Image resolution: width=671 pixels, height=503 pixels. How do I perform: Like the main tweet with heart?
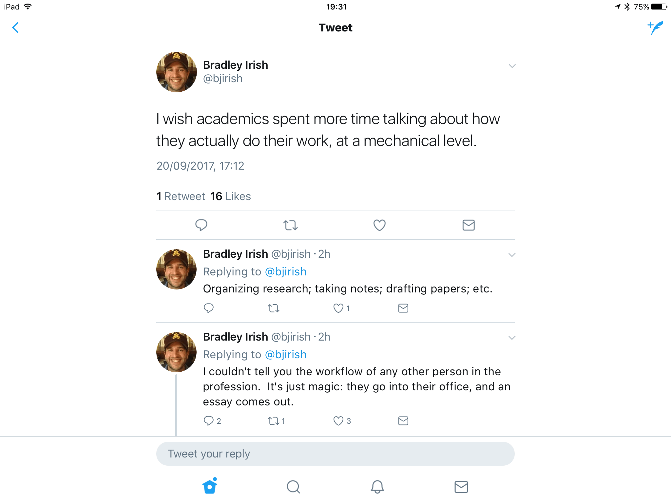[x=379, y=225]
